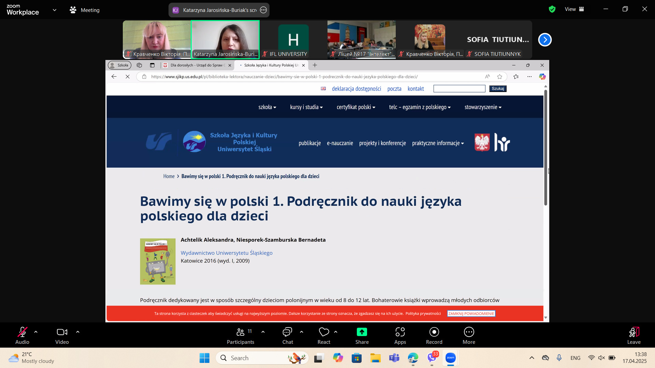
Task: Open the Chat panel
Action: [288, 336]
